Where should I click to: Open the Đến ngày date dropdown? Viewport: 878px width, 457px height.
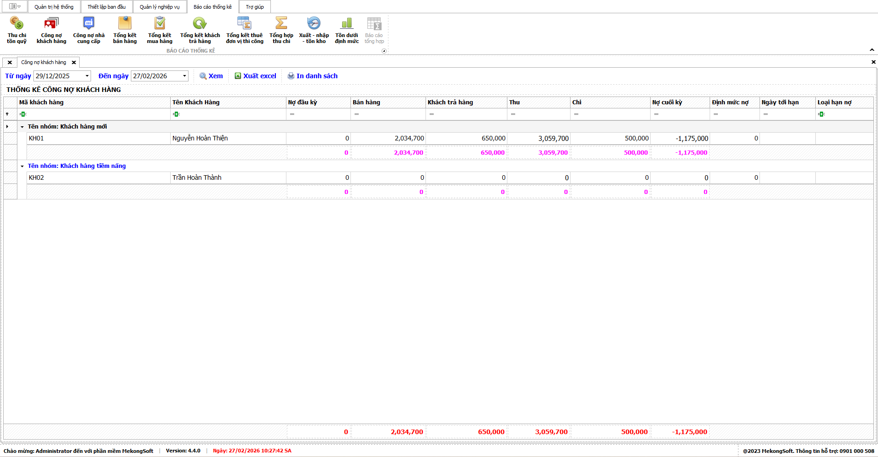(184, 76)
